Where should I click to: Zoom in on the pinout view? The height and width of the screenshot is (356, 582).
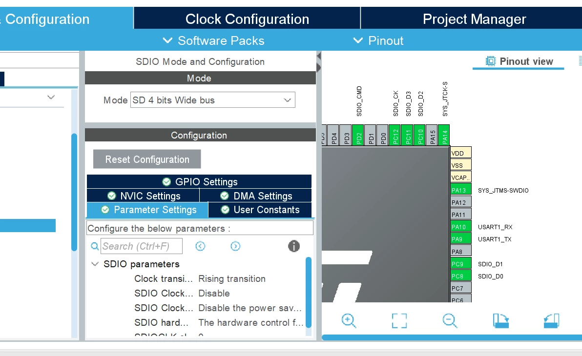point(349,321)
